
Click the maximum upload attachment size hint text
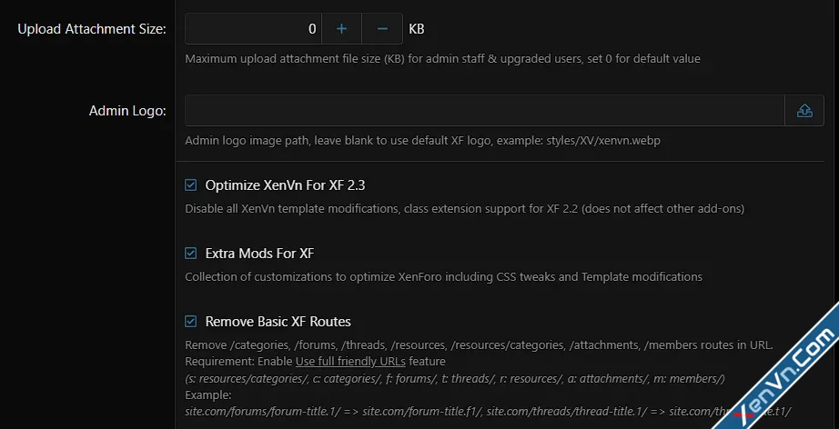pos(442,59)
